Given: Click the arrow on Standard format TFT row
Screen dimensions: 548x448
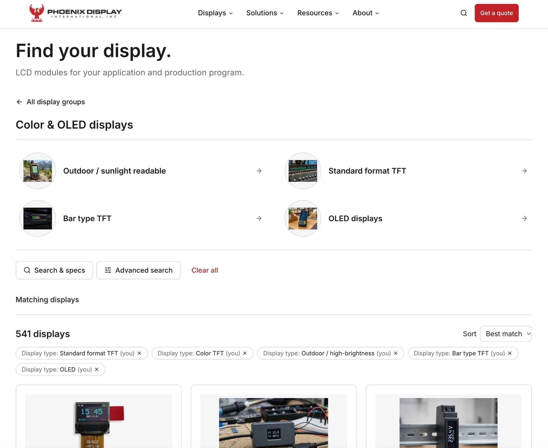Looking at the screenshot, I should pyautogui.click(x=524, y=171).
